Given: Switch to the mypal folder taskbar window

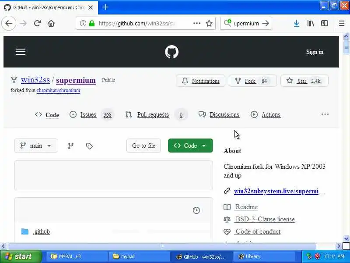Looking at the screenshot, I should tap(139, 256).
